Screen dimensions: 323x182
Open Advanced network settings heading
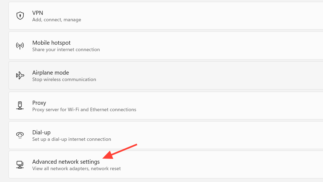[66, 162]
